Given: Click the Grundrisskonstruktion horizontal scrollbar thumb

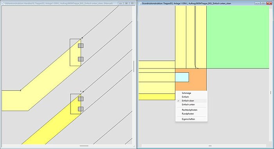Looking at the screenshot, I should [x=210, y=146].
